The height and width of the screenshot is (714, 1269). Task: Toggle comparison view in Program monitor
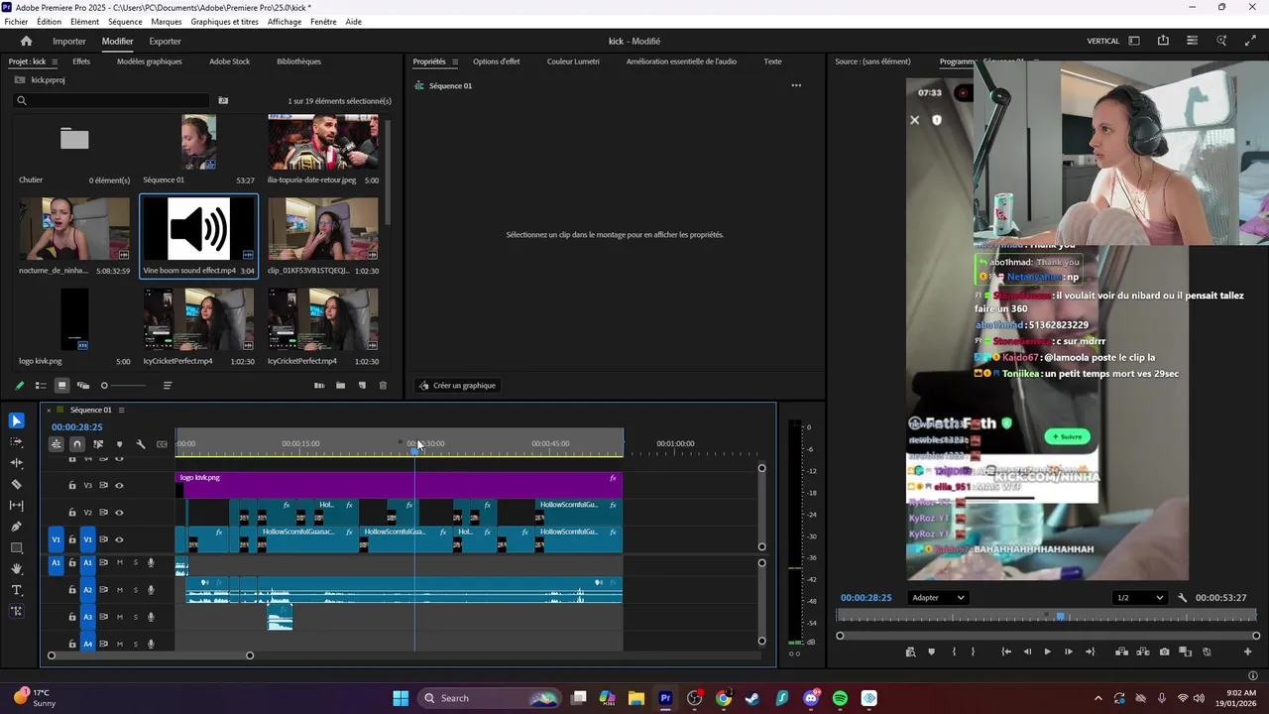[1185, 652]
